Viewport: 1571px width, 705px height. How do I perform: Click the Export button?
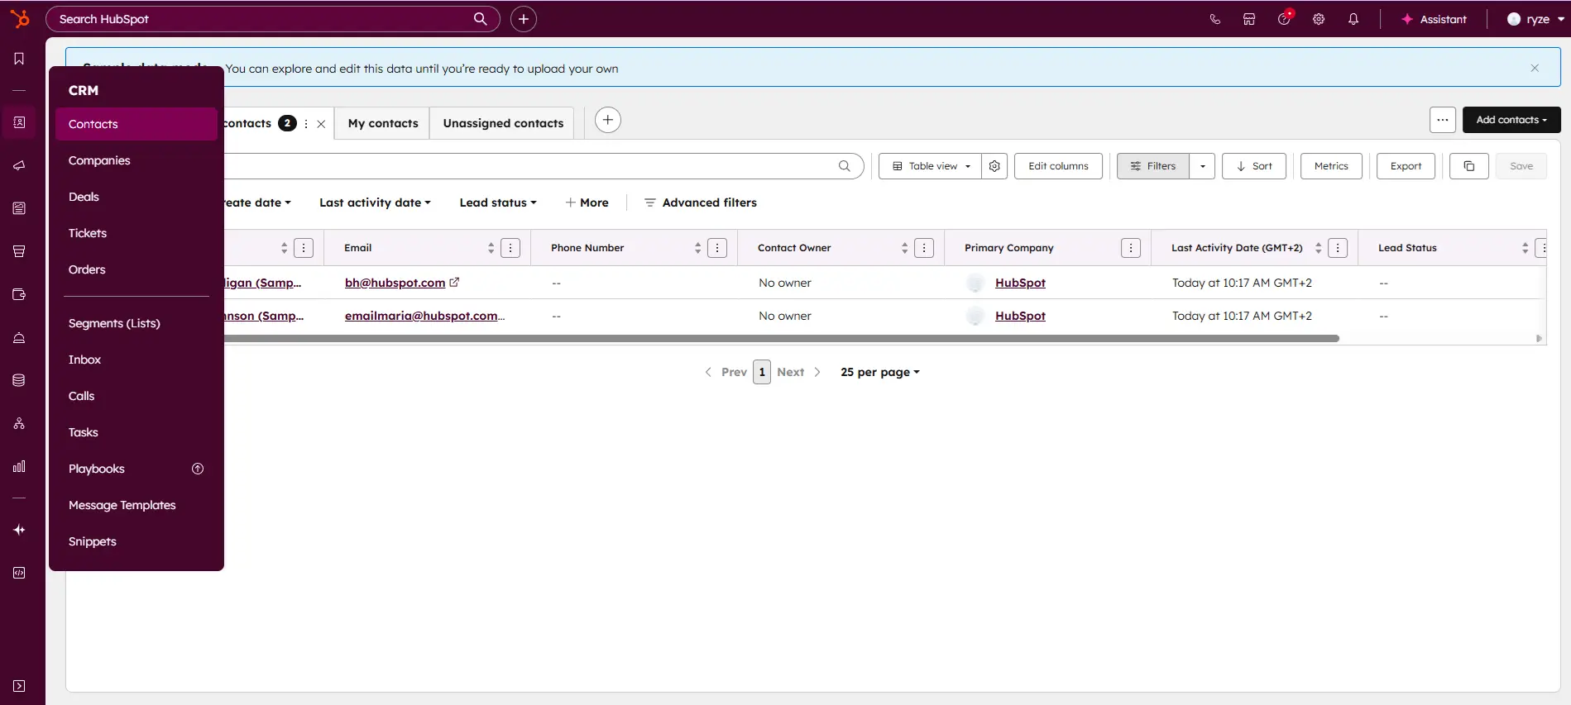[x=1406, y=166]
